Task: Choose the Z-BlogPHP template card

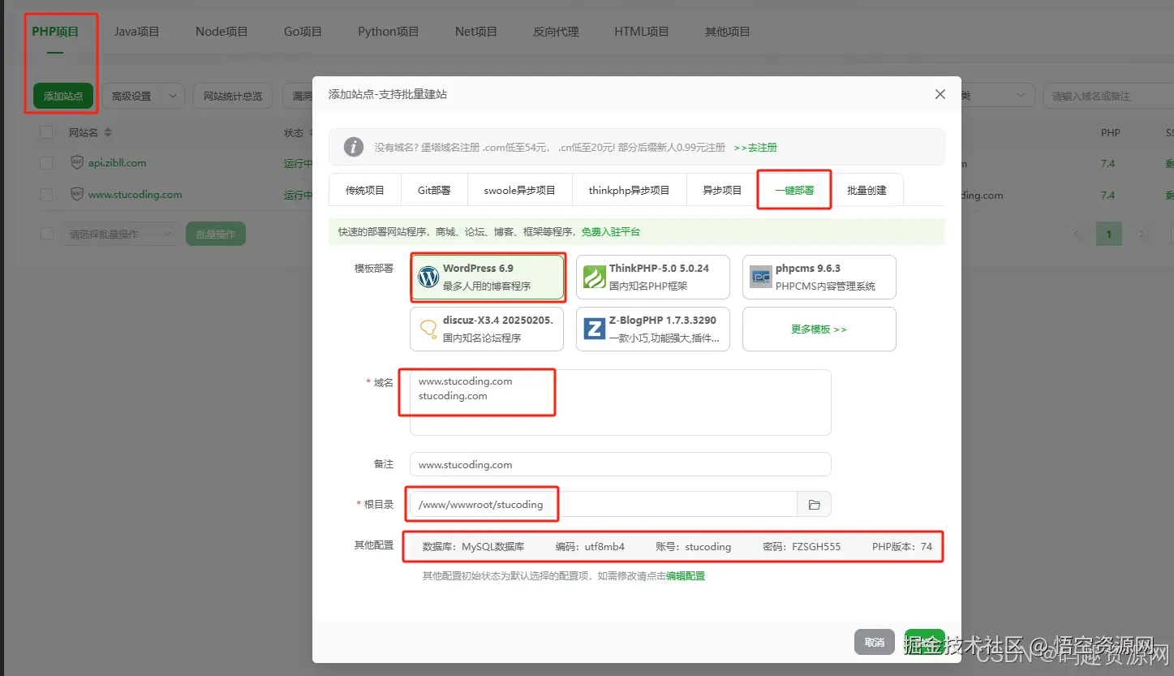Action: pyautogui.click(x=653, y=329)
